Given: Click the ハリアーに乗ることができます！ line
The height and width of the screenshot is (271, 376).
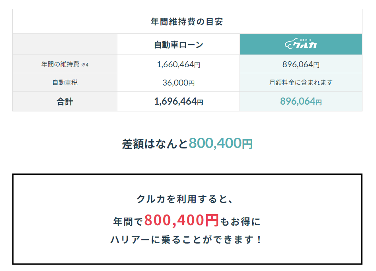Looking at the screenshot, I should coord(186,239).
